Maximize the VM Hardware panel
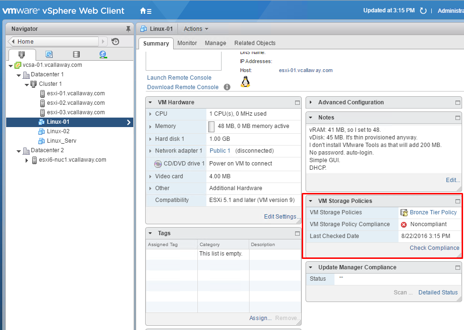Image resolution: width=464 pixels, height=330 pixels. point(297,102)
